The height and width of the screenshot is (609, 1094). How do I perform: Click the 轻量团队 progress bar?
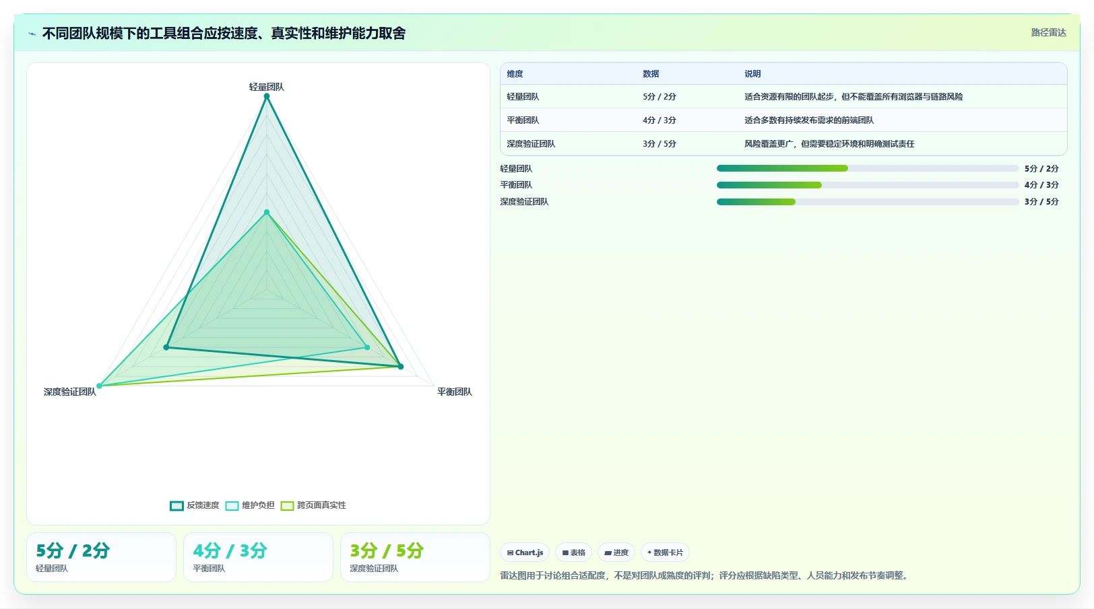868,168
